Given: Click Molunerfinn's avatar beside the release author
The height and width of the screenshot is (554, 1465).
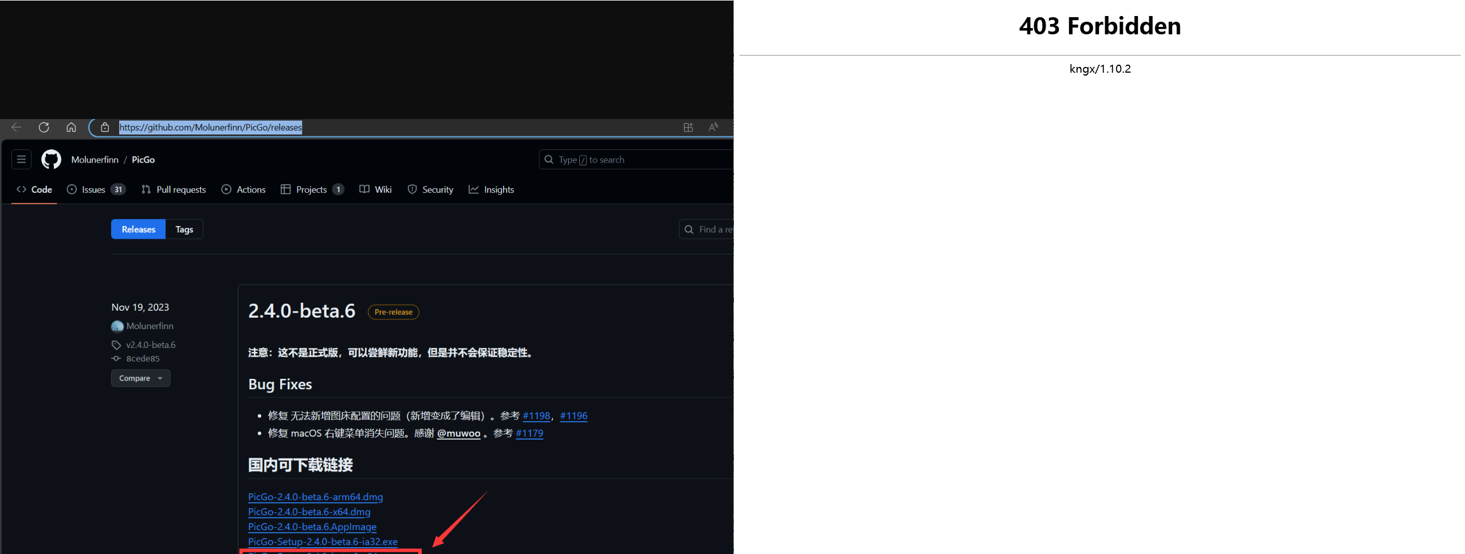Looking at the screenshot, I should pos(117,326).
